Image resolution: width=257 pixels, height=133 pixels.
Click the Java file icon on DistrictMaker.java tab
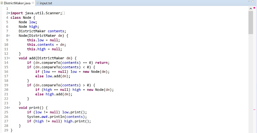(x=2, y=3)
